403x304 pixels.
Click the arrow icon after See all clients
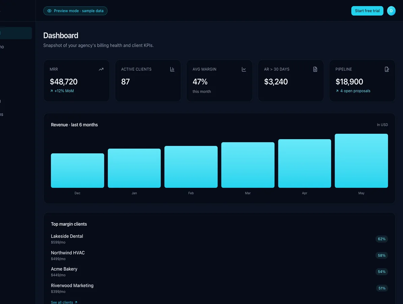coord(76,302)
